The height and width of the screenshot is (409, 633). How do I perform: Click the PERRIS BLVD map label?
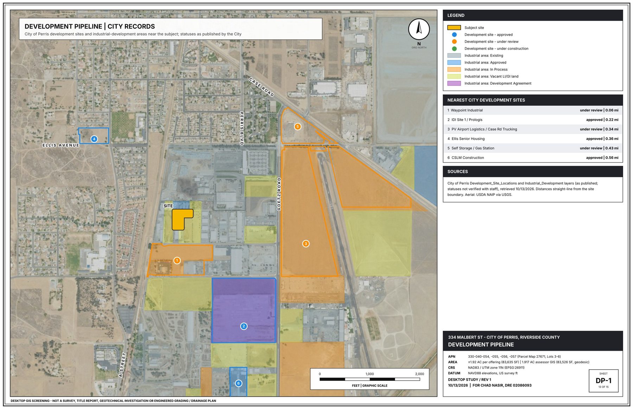(242, 128)
